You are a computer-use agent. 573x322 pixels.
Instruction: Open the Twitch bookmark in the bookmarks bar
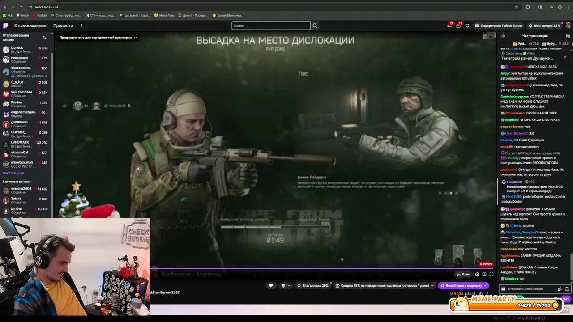click(22, 15)
